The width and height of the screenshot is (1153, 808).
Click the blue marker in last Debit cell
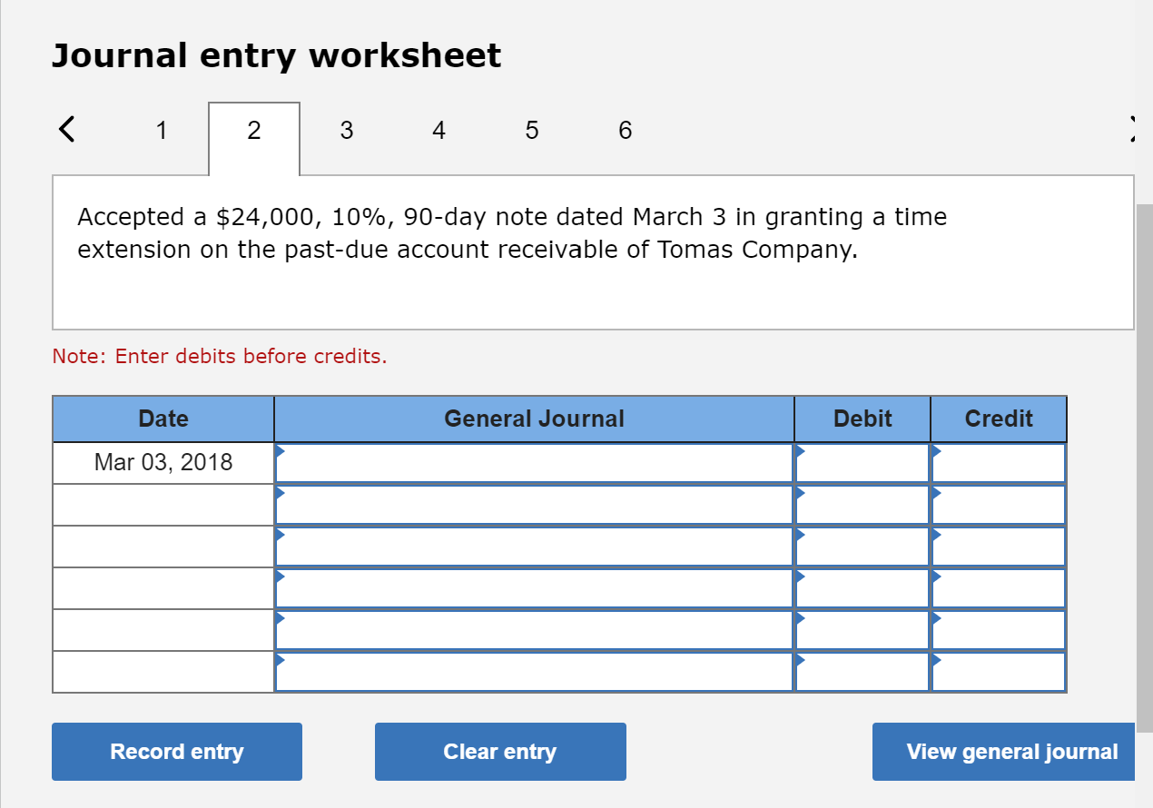[800, 659]
